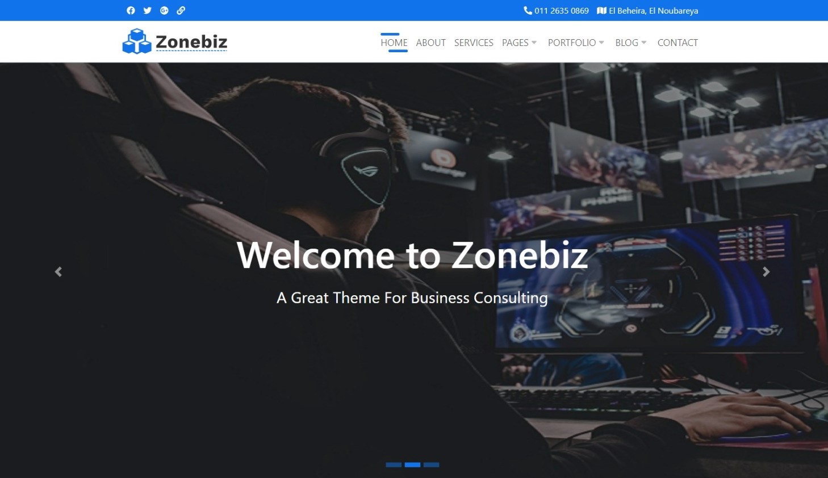Open the ABOUT menu item
This screenshot has height=478, width=828.
coord(430,43)
